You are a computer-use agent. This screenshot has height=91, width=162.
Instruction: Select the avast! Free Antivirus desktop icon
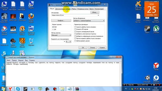click(138, 6)
